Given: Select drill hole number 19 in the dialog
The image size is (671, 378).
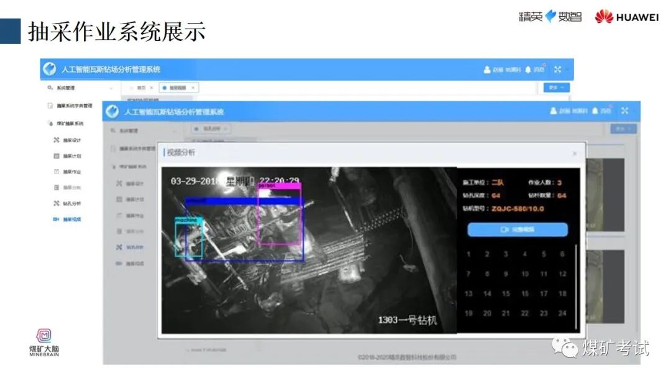Looking at the screenshot, I should tap(468, 313).
